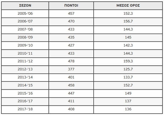Click the 133.7 average cell
Image resolution: width=165 pixels, height=115 pixels.
pyautogui.click(x=128, y=77)
